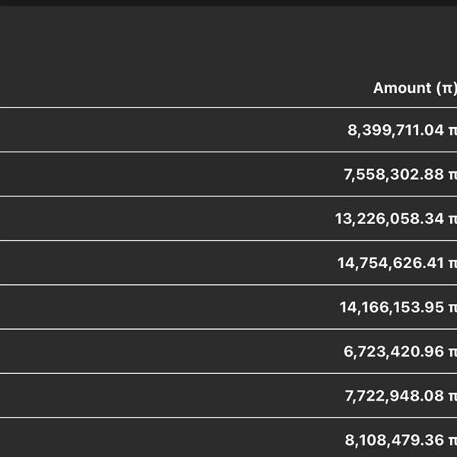Screen dimensions: 457x457
Task: Click the 8,399,711.04 π amount value
Action: pos(402,130)
